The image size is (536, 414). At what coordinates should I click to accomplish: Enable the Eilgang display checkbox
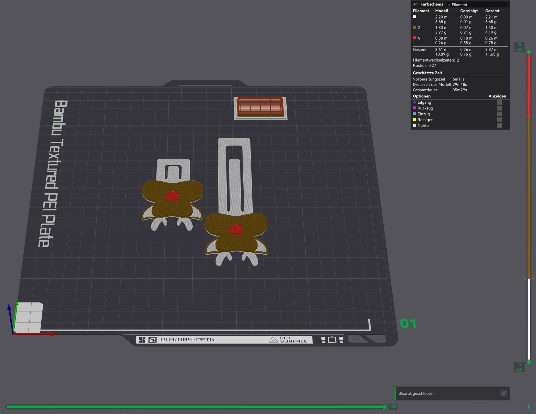(x=499, y=102)
